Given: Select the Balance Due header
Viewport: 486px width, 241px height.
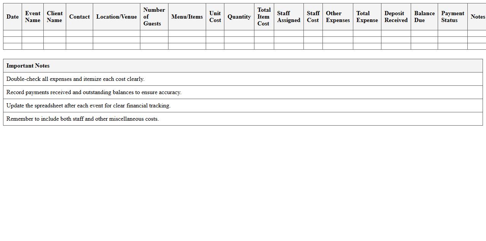Looking at the screenshot, I should (x=424, y=17).
